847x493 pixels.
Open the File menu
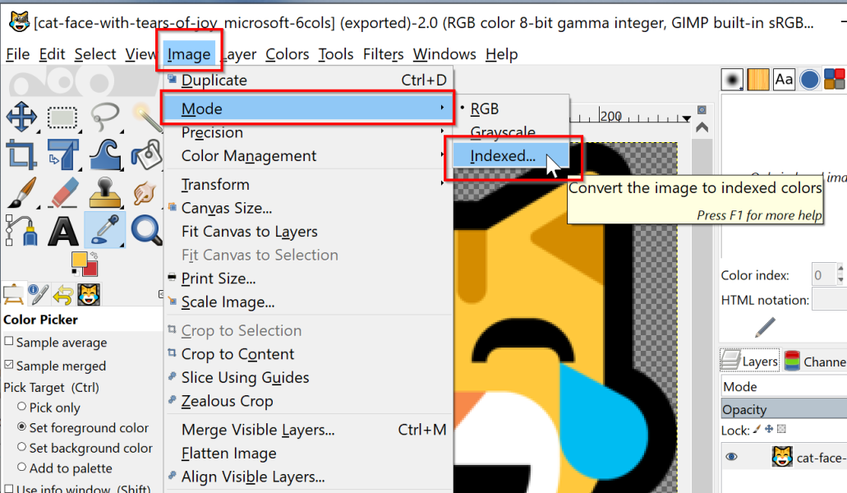click(x=18, y=54)
